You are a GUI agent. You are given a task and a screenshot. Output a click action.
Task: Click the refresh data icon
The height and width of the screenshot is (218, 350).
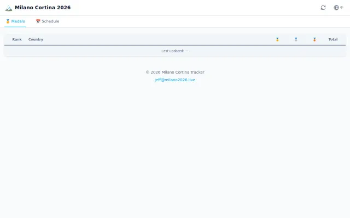click(323, 8)
